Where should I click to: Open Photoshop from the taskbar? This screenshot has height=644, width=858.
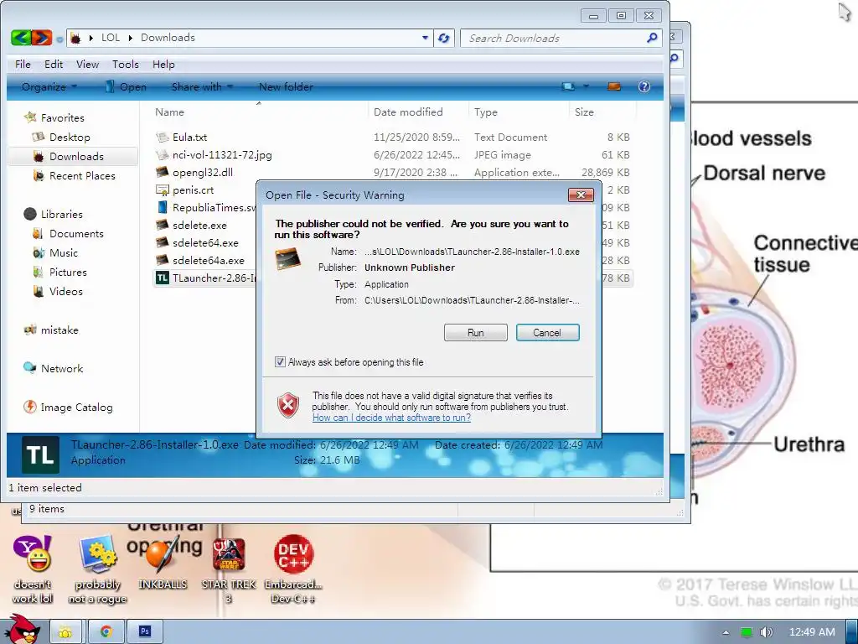coord(144,632)
